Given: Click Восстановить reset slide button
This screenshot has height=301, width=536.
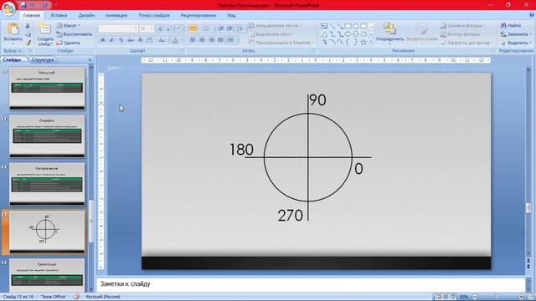Looking at the screenshot, I should pos(75,34).
